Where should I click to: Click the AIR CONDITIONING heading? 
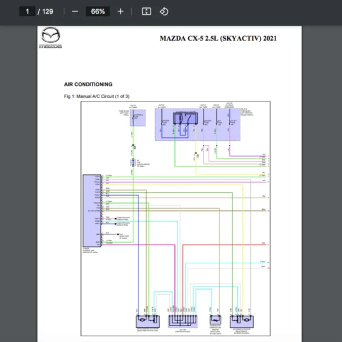click(x=88, y=84)
